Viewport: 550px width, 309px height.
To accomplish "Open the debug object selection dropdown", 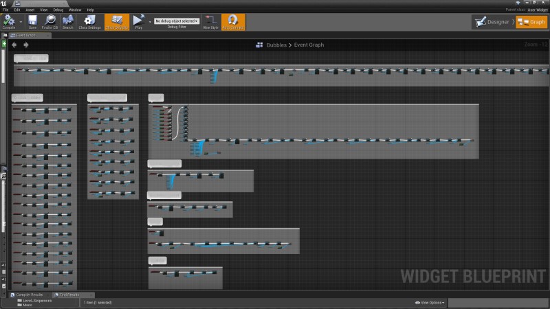I will (x=177, y=21).
